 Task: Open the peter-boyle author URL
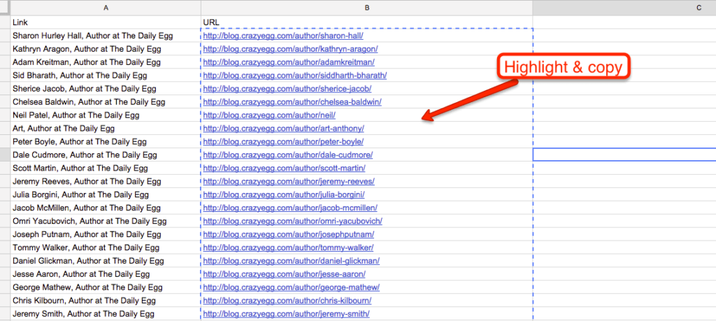283,141
